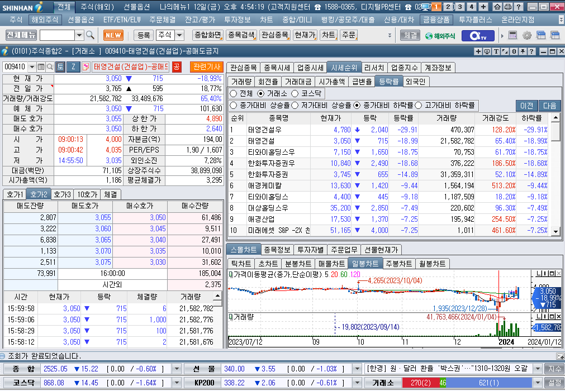The width and height of the screenshot is (565, 391).
Task: Click the printer icon in title bar
Action: 507,7
